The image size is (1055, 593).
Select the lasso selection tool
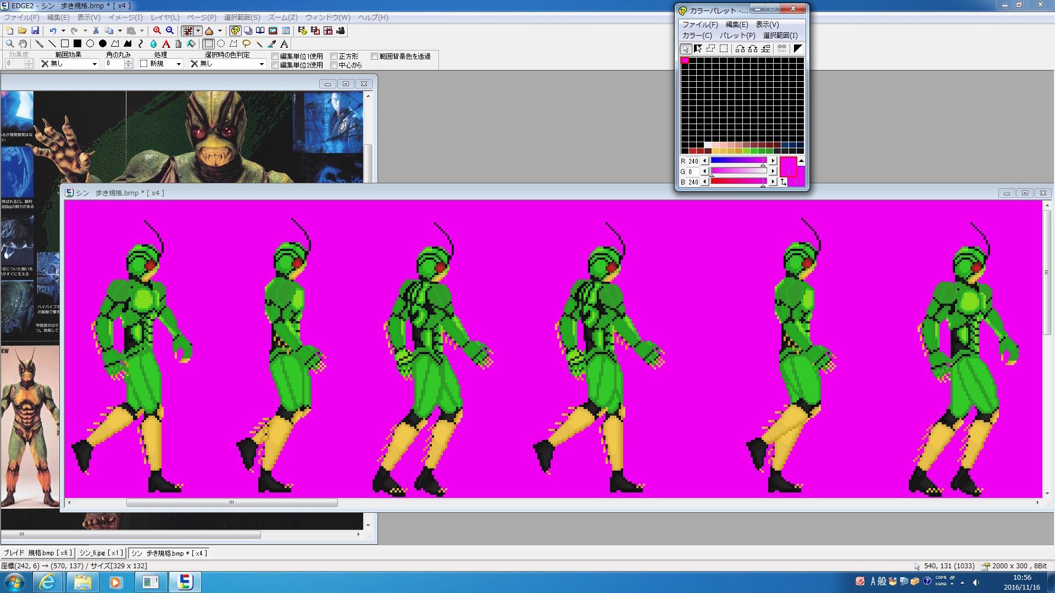coord(246,44)
